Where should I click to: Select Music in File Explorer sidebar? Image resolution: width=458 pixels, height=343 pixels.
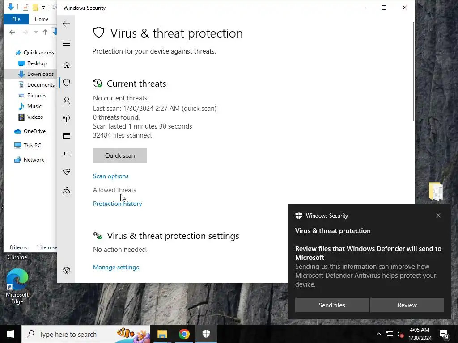(x=30, y=106)
